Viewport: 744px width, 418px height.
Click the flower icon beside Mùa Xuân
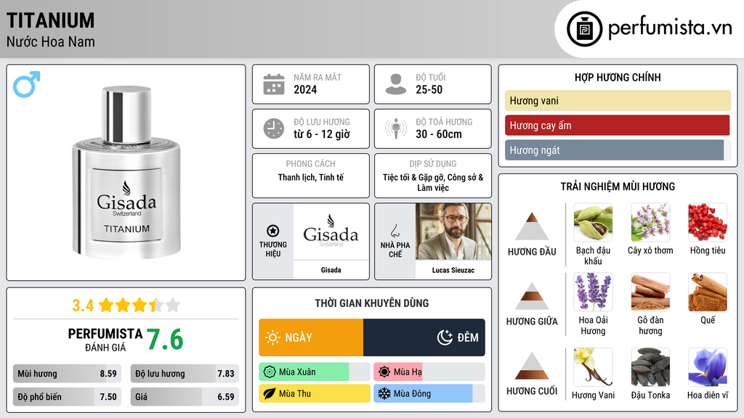[x=270, y=372]
